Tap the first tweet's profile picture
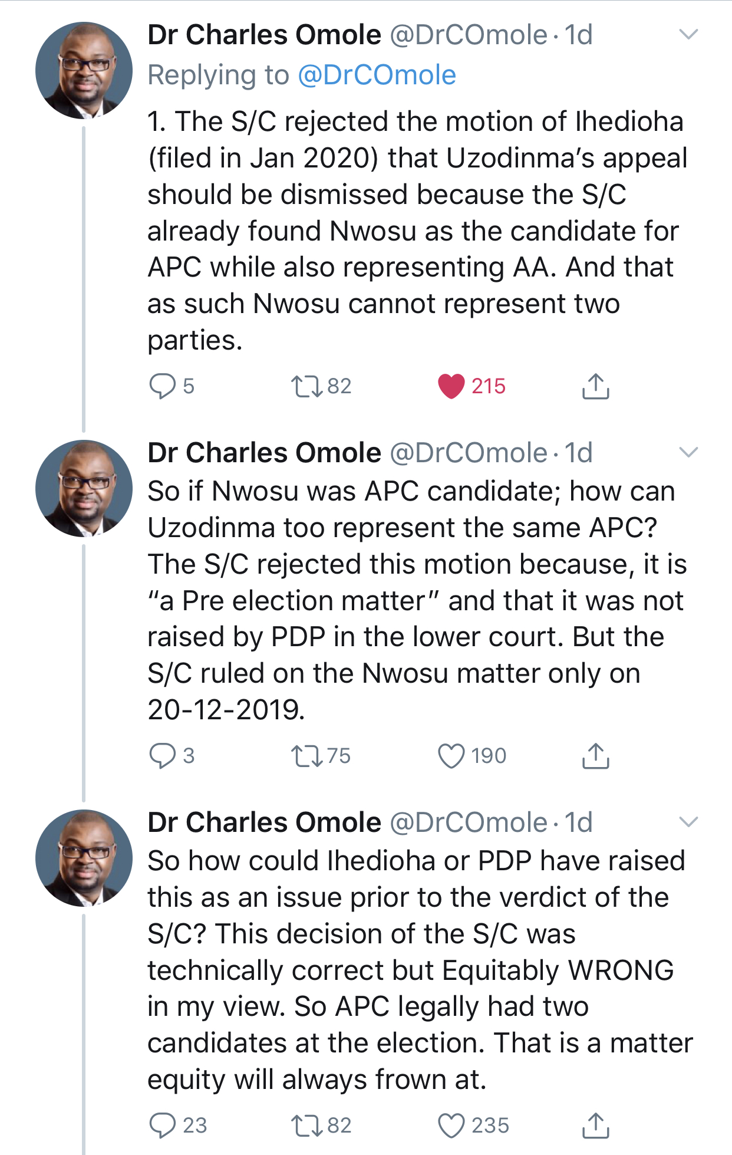Screen dimensions: 732x1155 pos(84,71)
